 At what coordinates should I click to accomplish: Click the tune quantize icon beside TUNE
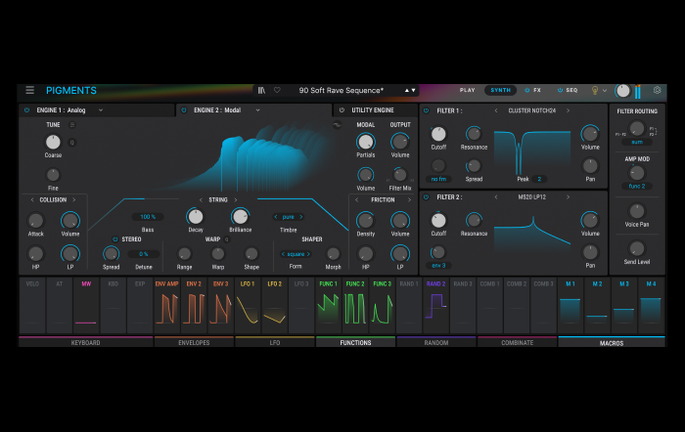[x=72, y=125]
